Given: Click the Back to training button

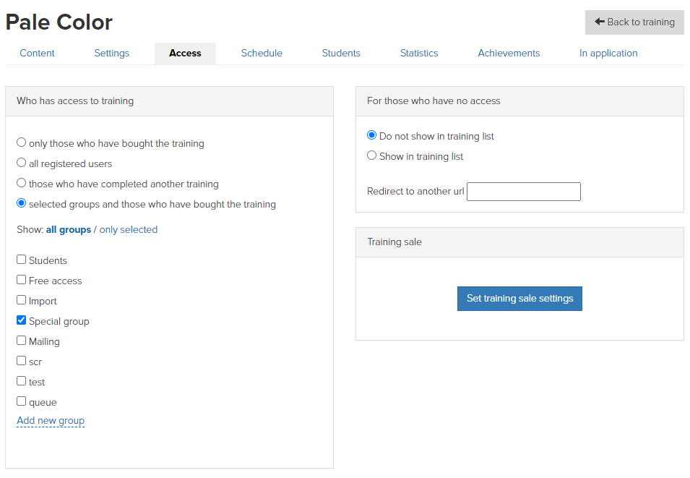Looking at the screenshot, I should (634, 22).
